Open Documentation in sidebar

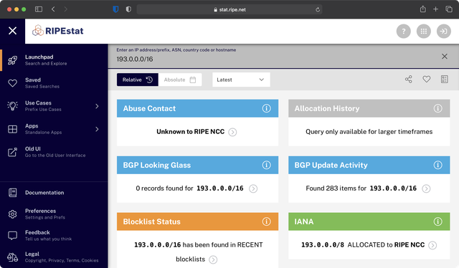click(x=54, y=193)
